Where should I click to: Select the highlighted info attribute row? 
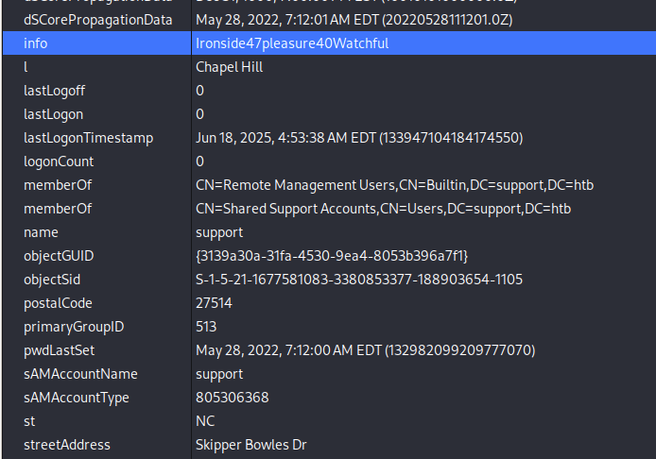point(329,43)
